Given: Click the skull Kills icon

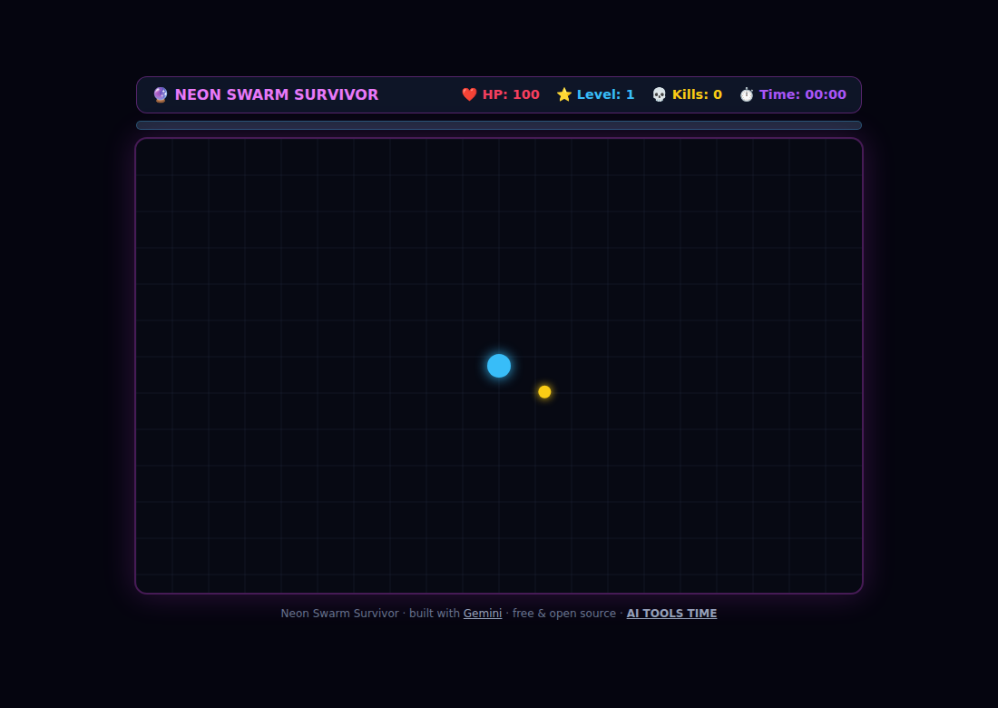Looking at the screenshot, I should (x=660, y=95).
